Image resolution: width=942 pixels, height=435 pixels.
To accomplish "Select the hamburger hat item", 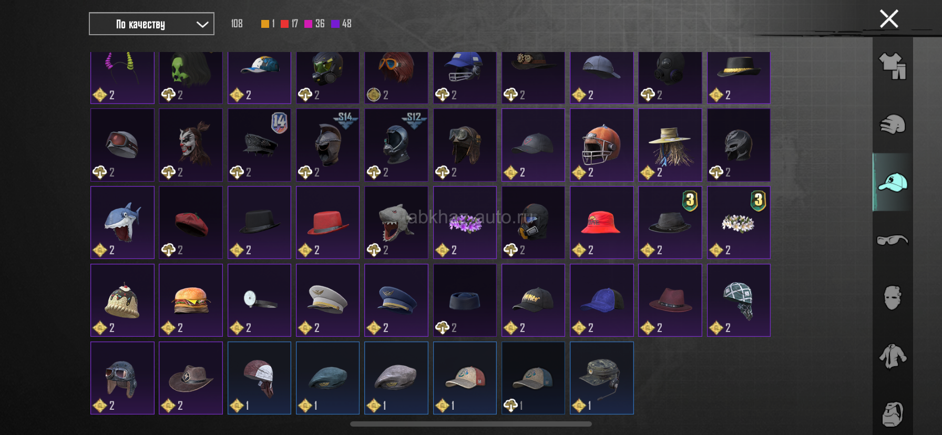I will pyautogui.click(x=191, y=300).
